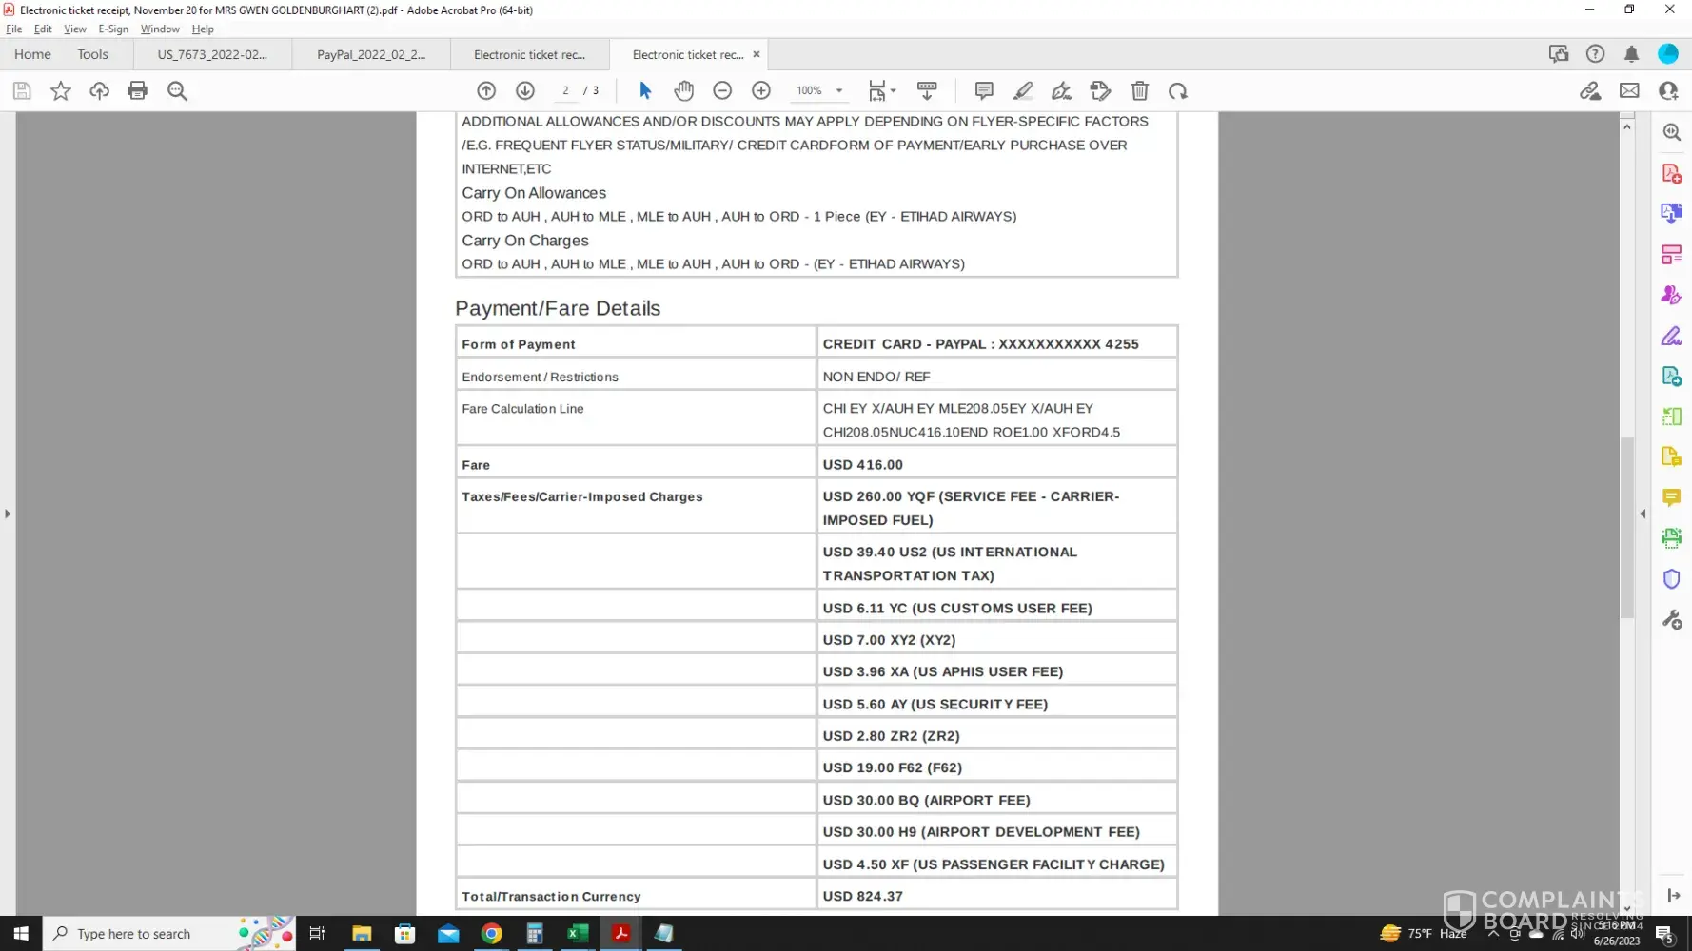Click the Zoom out minus icon
The image size is (1692, 951).
click(722, 91)
